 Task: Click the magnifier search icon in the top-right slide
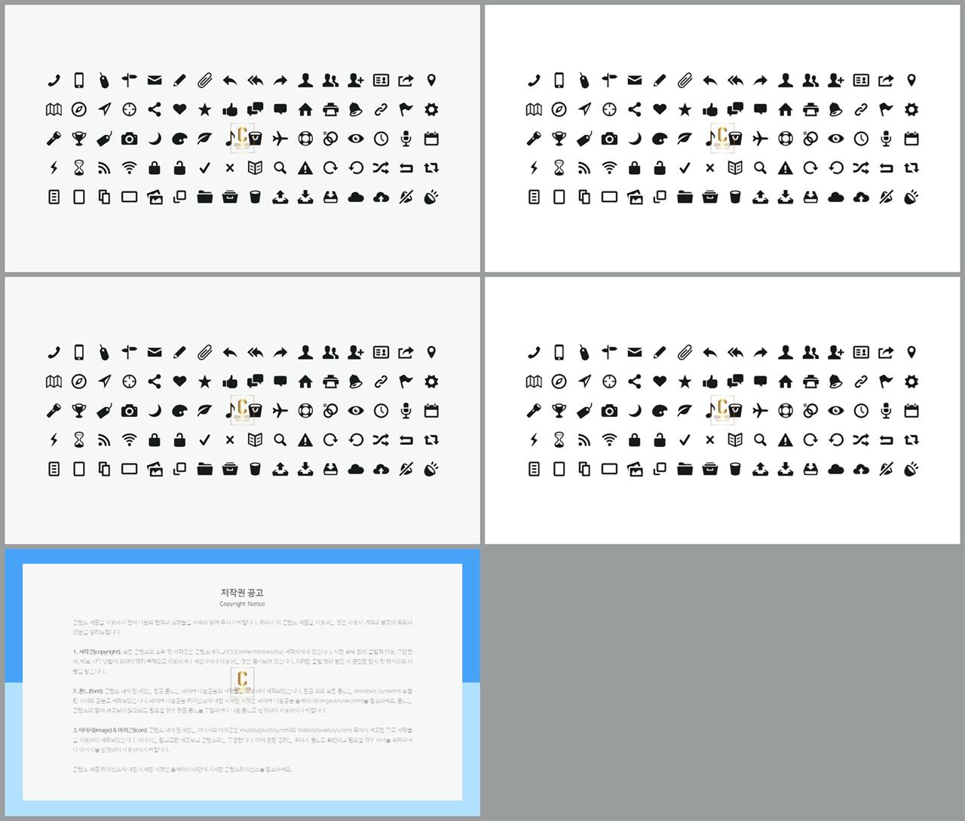[760, 167]
